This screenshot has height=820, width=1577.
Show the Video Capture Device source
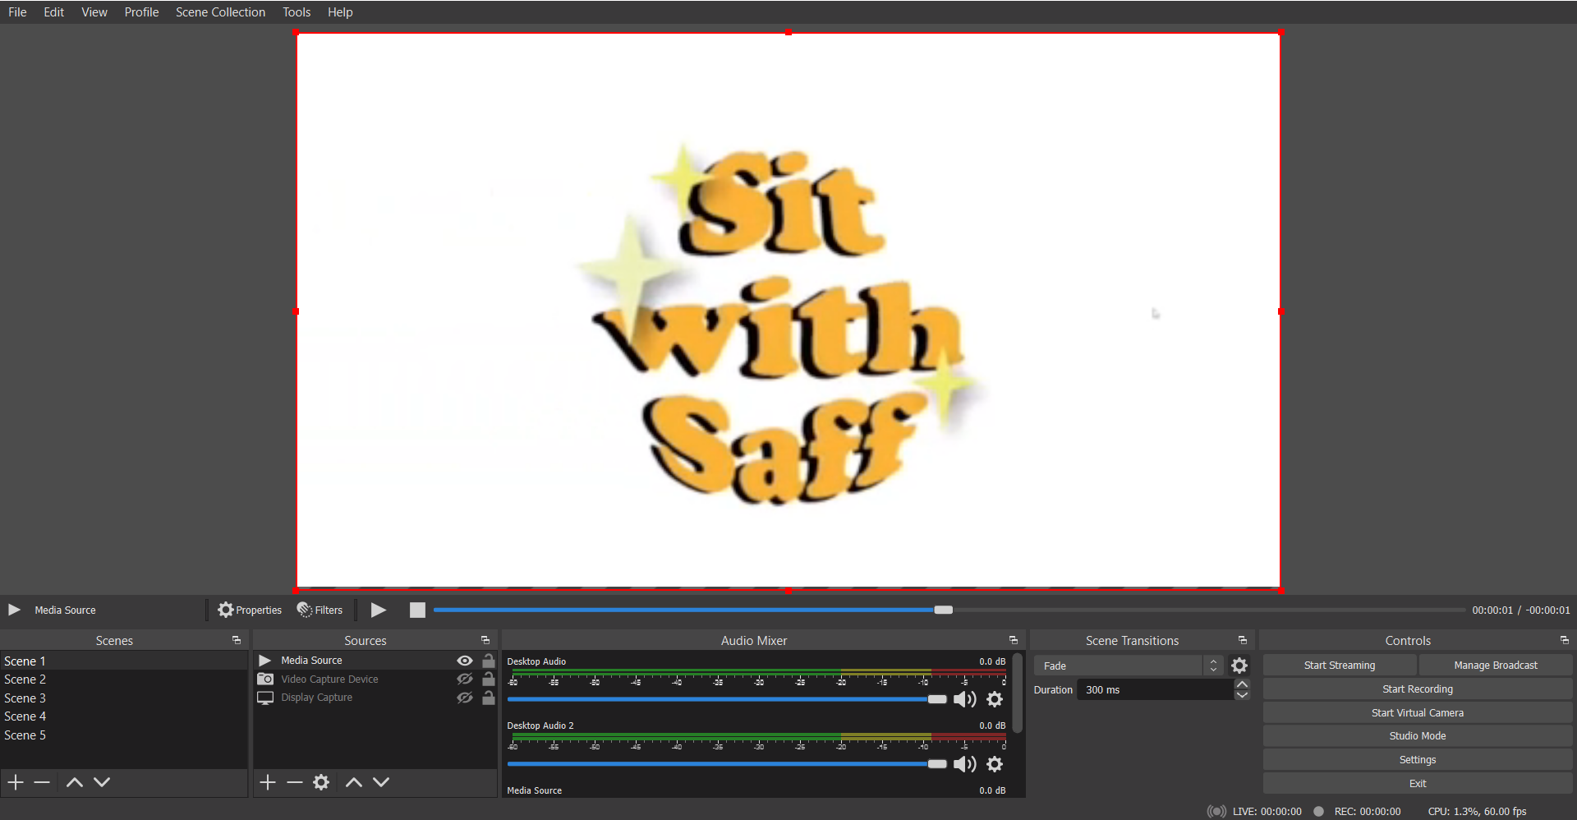pyautogui.click(x=465, y=679)
